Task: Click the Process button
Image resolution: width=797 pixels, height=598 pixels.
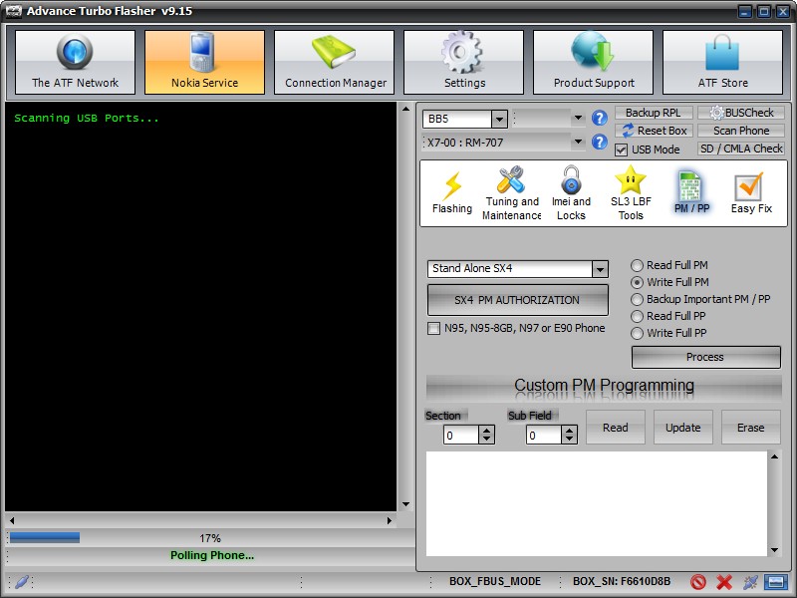Action: (x=705, y=357)
